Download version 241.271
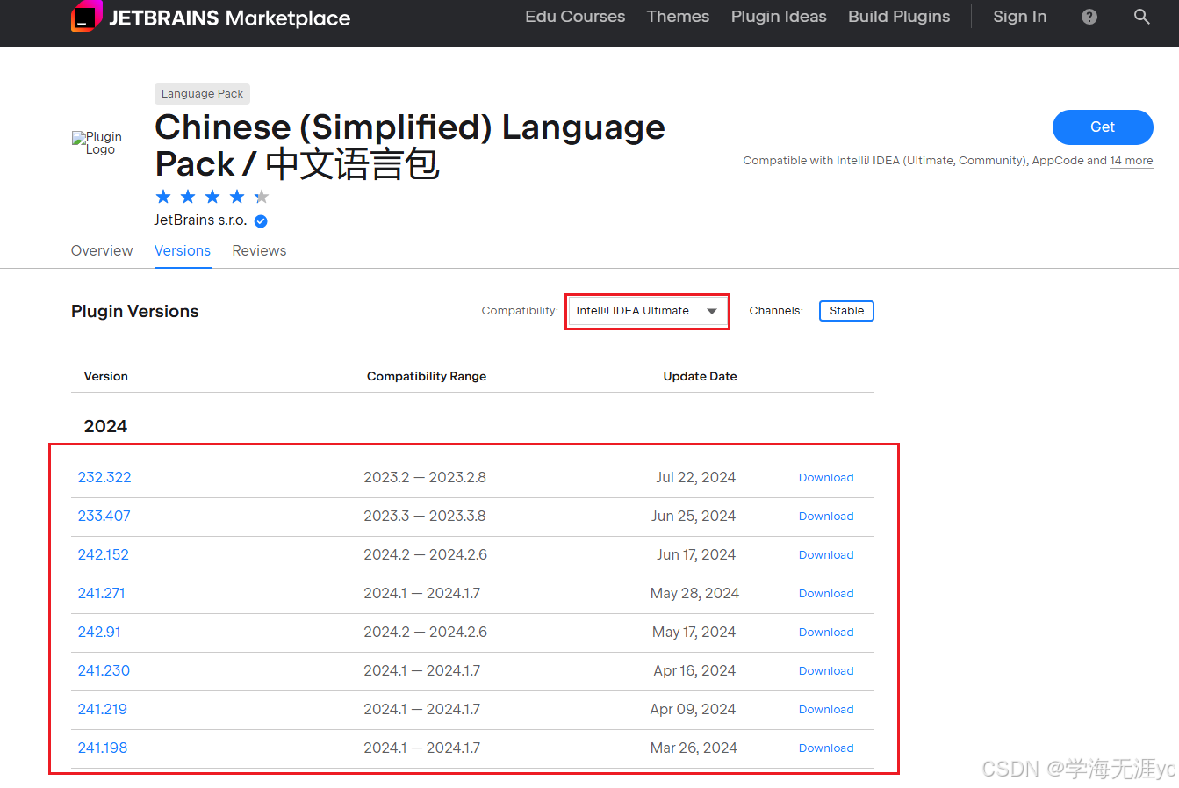The image size is (1179, 788). pyautogui.click(x=826, y=594)
